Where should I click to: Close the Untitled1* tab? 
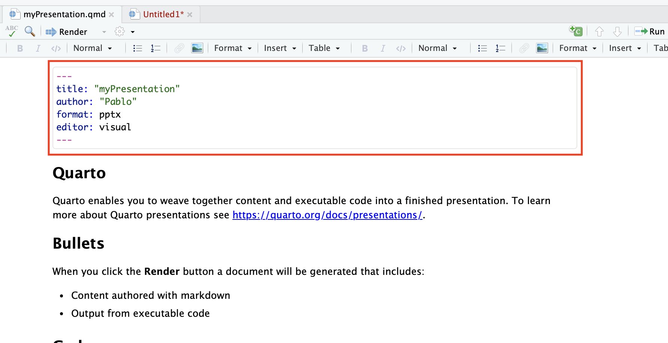[x=190, y=15]
